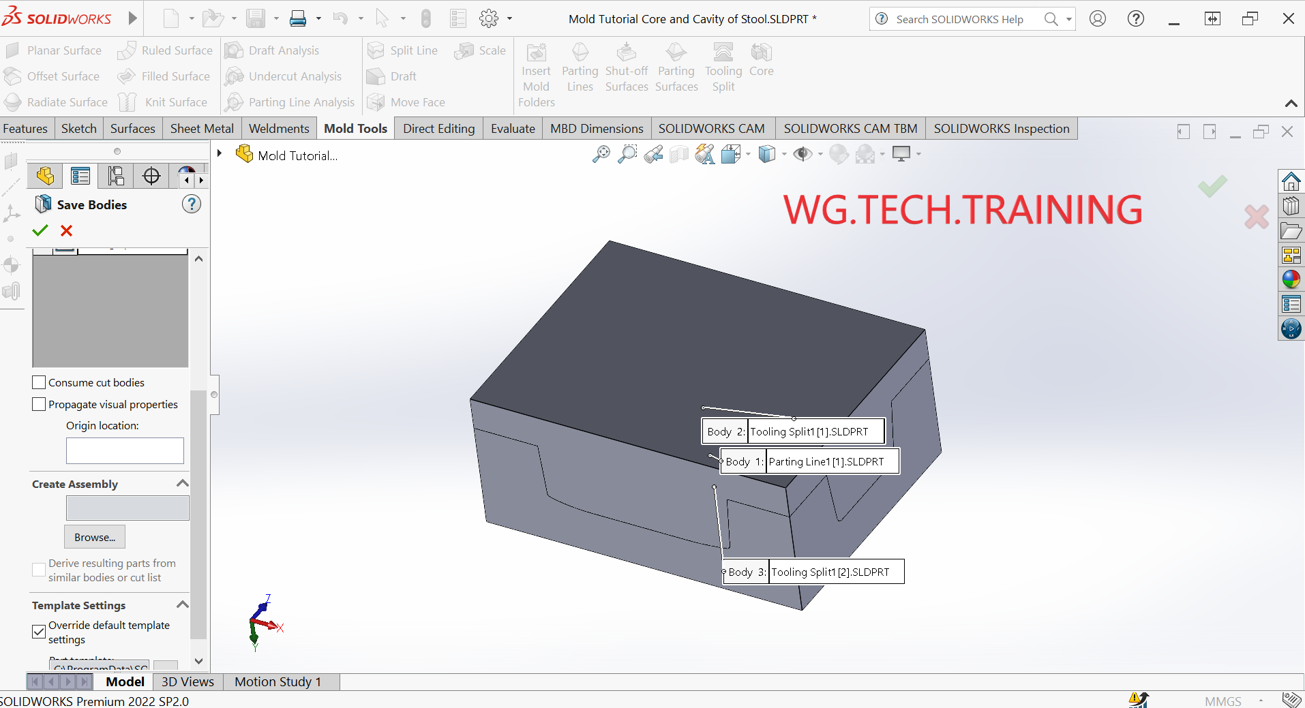Open the status bar units dropdown
Image resolution: width=1305 pixels, height=708 pixels.
pos(1261,701)
